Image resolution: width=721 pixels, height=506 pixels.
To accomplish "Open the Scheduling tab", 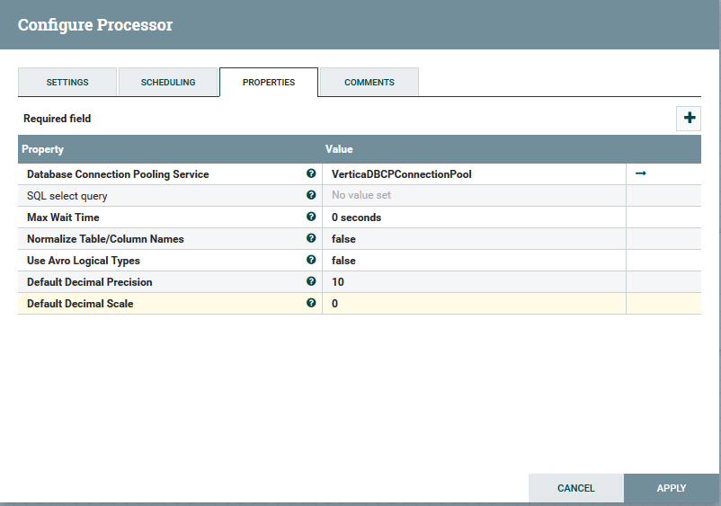I will [168, 82].
